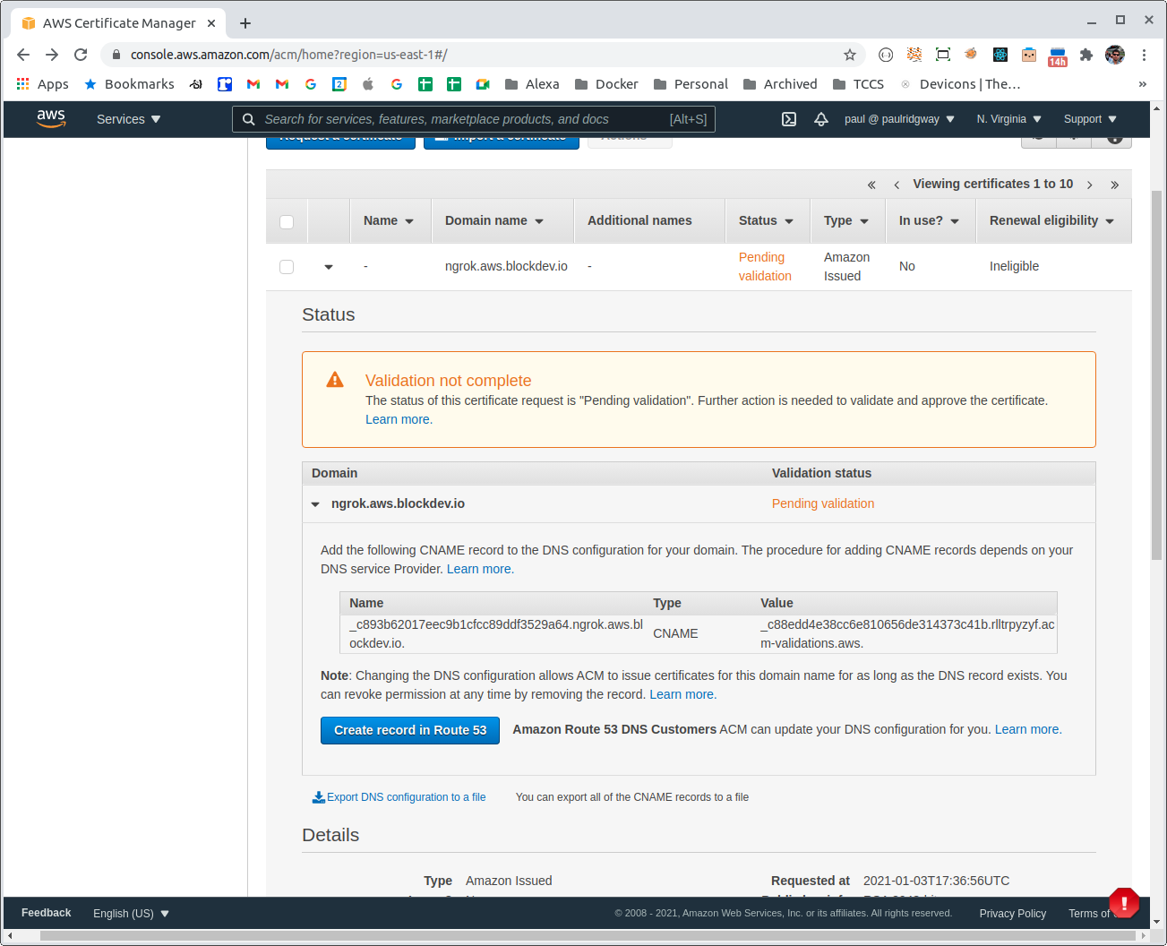Click the bookmark star in address bar
This screenshot has width=1167, height=946.
(x=849, y=55)
